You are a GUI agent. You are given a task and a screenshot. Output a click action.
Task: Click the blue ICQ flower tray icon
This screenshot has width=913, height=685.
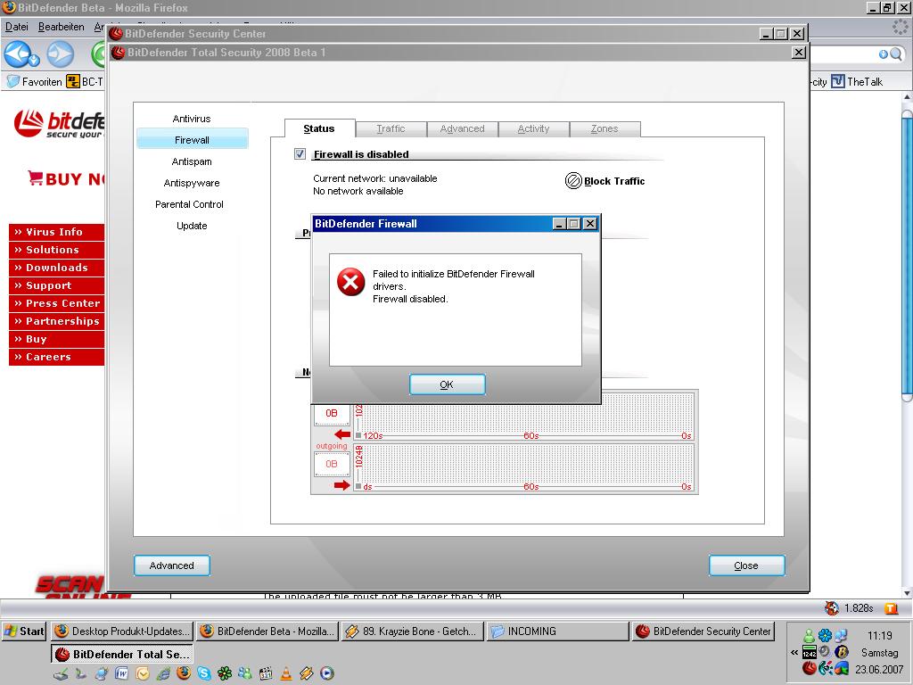825,635
